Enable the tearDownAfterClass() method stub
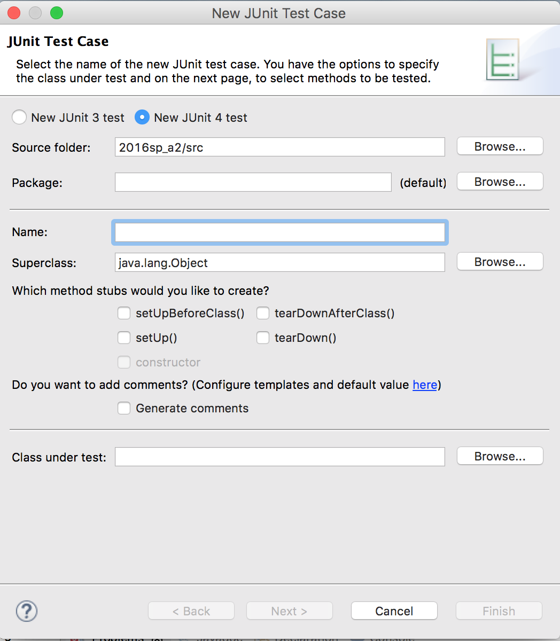This screenshot has height=641, width=560. [262, 313]
